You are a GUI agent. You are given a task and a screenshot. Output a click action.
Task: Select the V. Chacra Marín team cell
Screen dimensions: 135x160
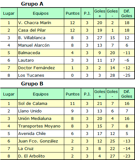point(41,23)
